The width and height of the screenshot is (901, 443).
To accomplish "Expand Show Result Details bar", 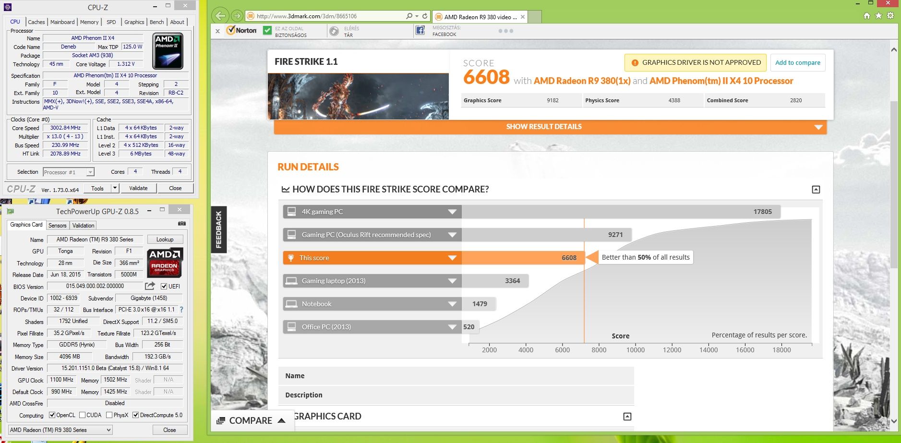I will click(550, 127).
